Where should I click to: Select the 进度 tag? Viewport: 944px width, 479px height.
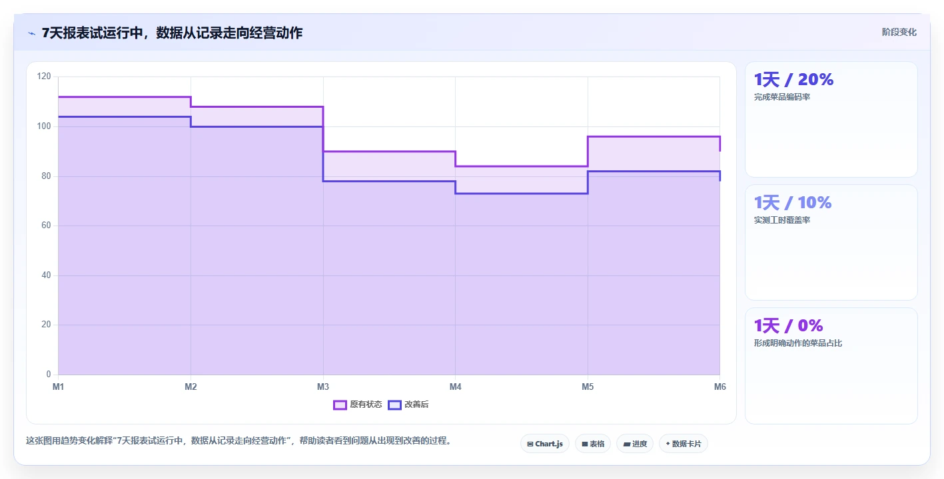[x=635, y=444]
